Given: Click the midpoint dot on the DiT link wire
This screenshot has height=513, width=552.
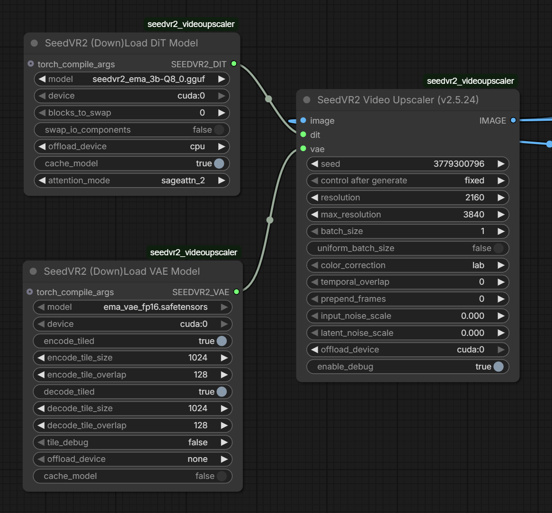Looking at the screenshot, I should [x=268, y=99].
